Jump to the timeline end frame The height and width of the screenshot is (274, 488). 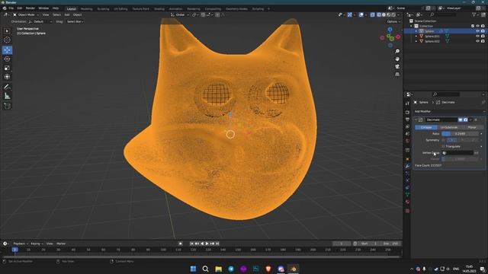coord(217,244)
